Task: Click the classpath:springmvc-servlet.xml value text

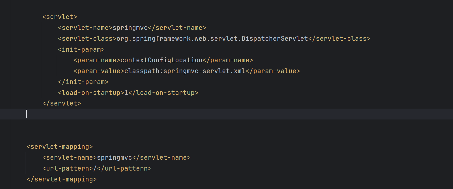Action: [x=185, y=71]
